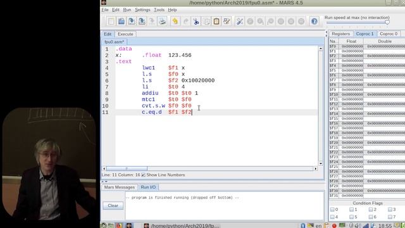Open the File menu

point(105,10)
